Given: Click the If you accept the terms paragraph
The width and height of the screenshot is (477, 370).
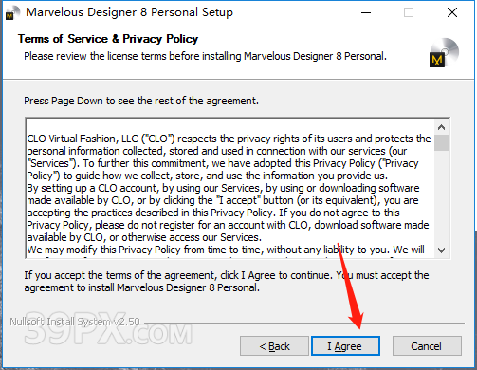Looking at the screenshot, I should tap(227, 281).
